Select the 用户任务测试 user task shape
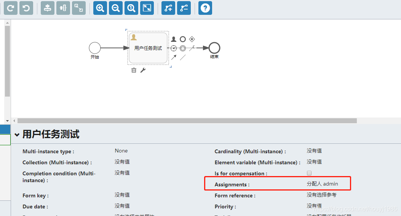The image size is (401, 216). pos(148,48)
